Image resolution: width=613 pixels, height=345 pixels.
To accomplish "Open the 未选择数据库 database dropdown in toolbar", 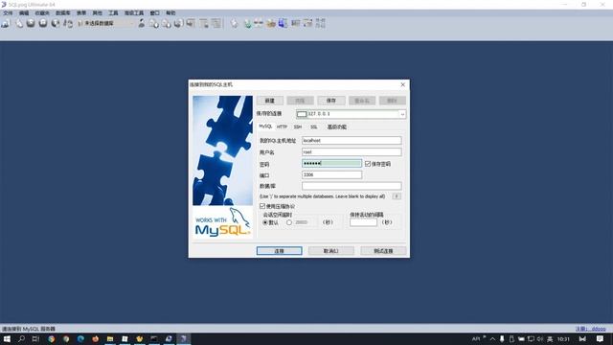I will point(105,23).
